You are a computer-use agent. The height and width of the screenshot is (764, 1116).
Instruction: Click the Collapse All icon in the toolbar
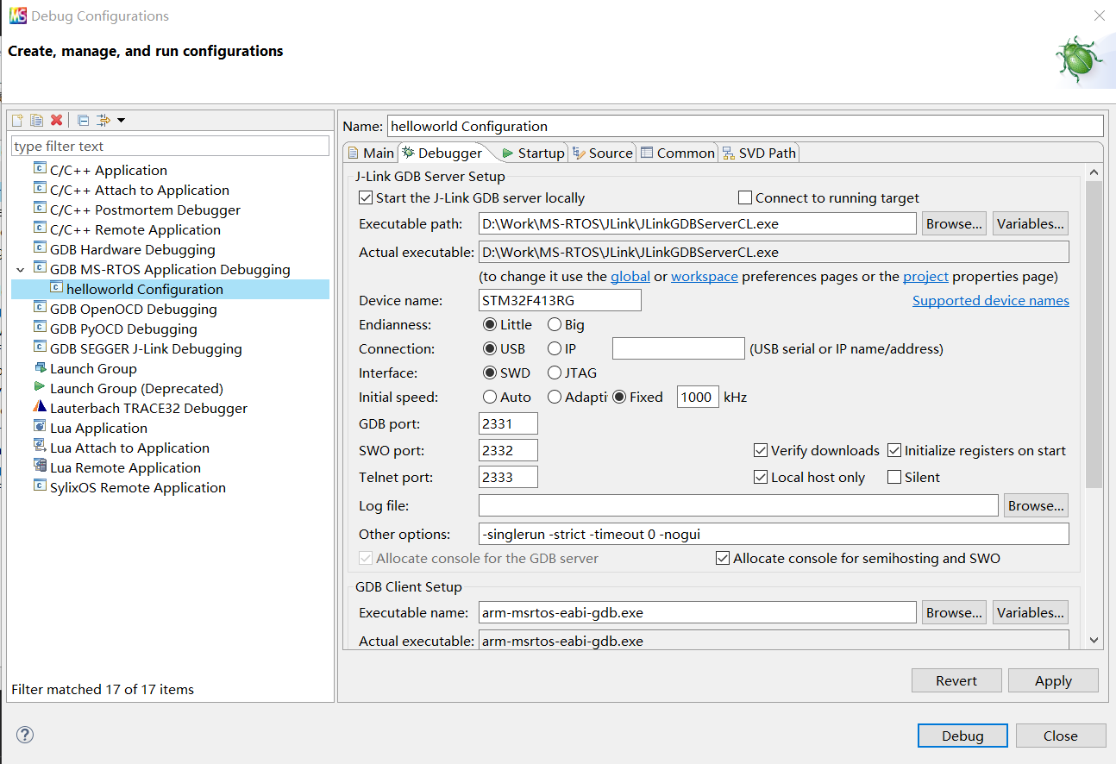coord(83,121)
